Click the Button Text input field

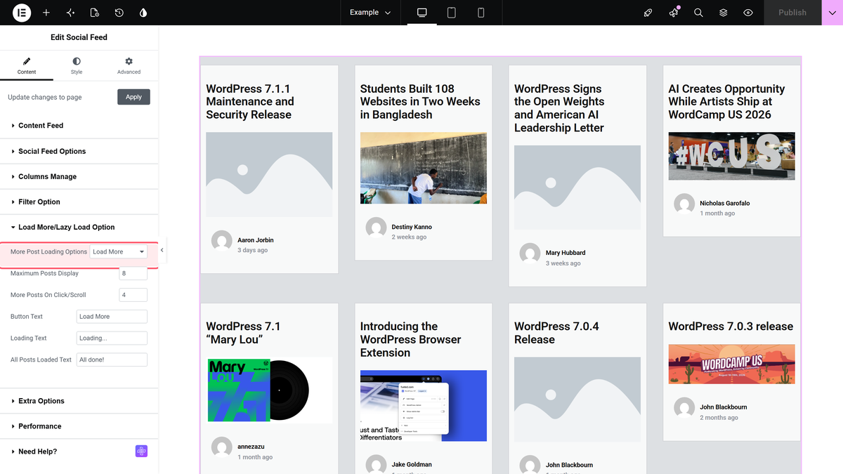pyautogui.click(x=112, y=317)
